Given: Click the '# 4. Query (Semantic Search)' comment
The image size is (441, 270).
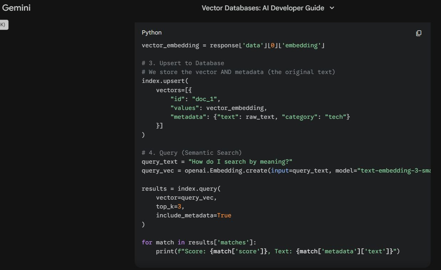Looking at the screenshot, I should tap(192, 153).
